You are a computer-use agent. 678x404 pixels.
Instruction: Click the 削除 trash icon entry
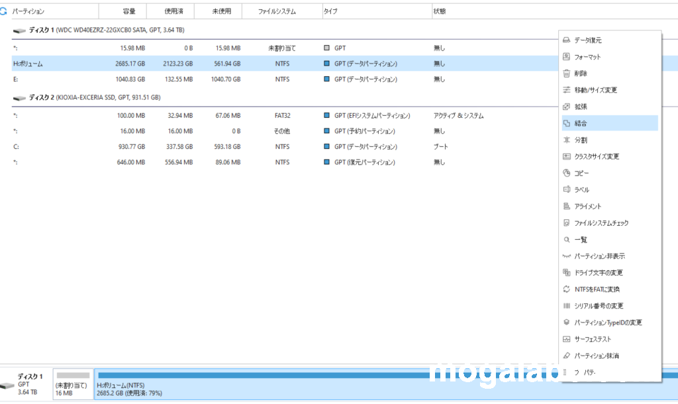[x=581, y=74]
